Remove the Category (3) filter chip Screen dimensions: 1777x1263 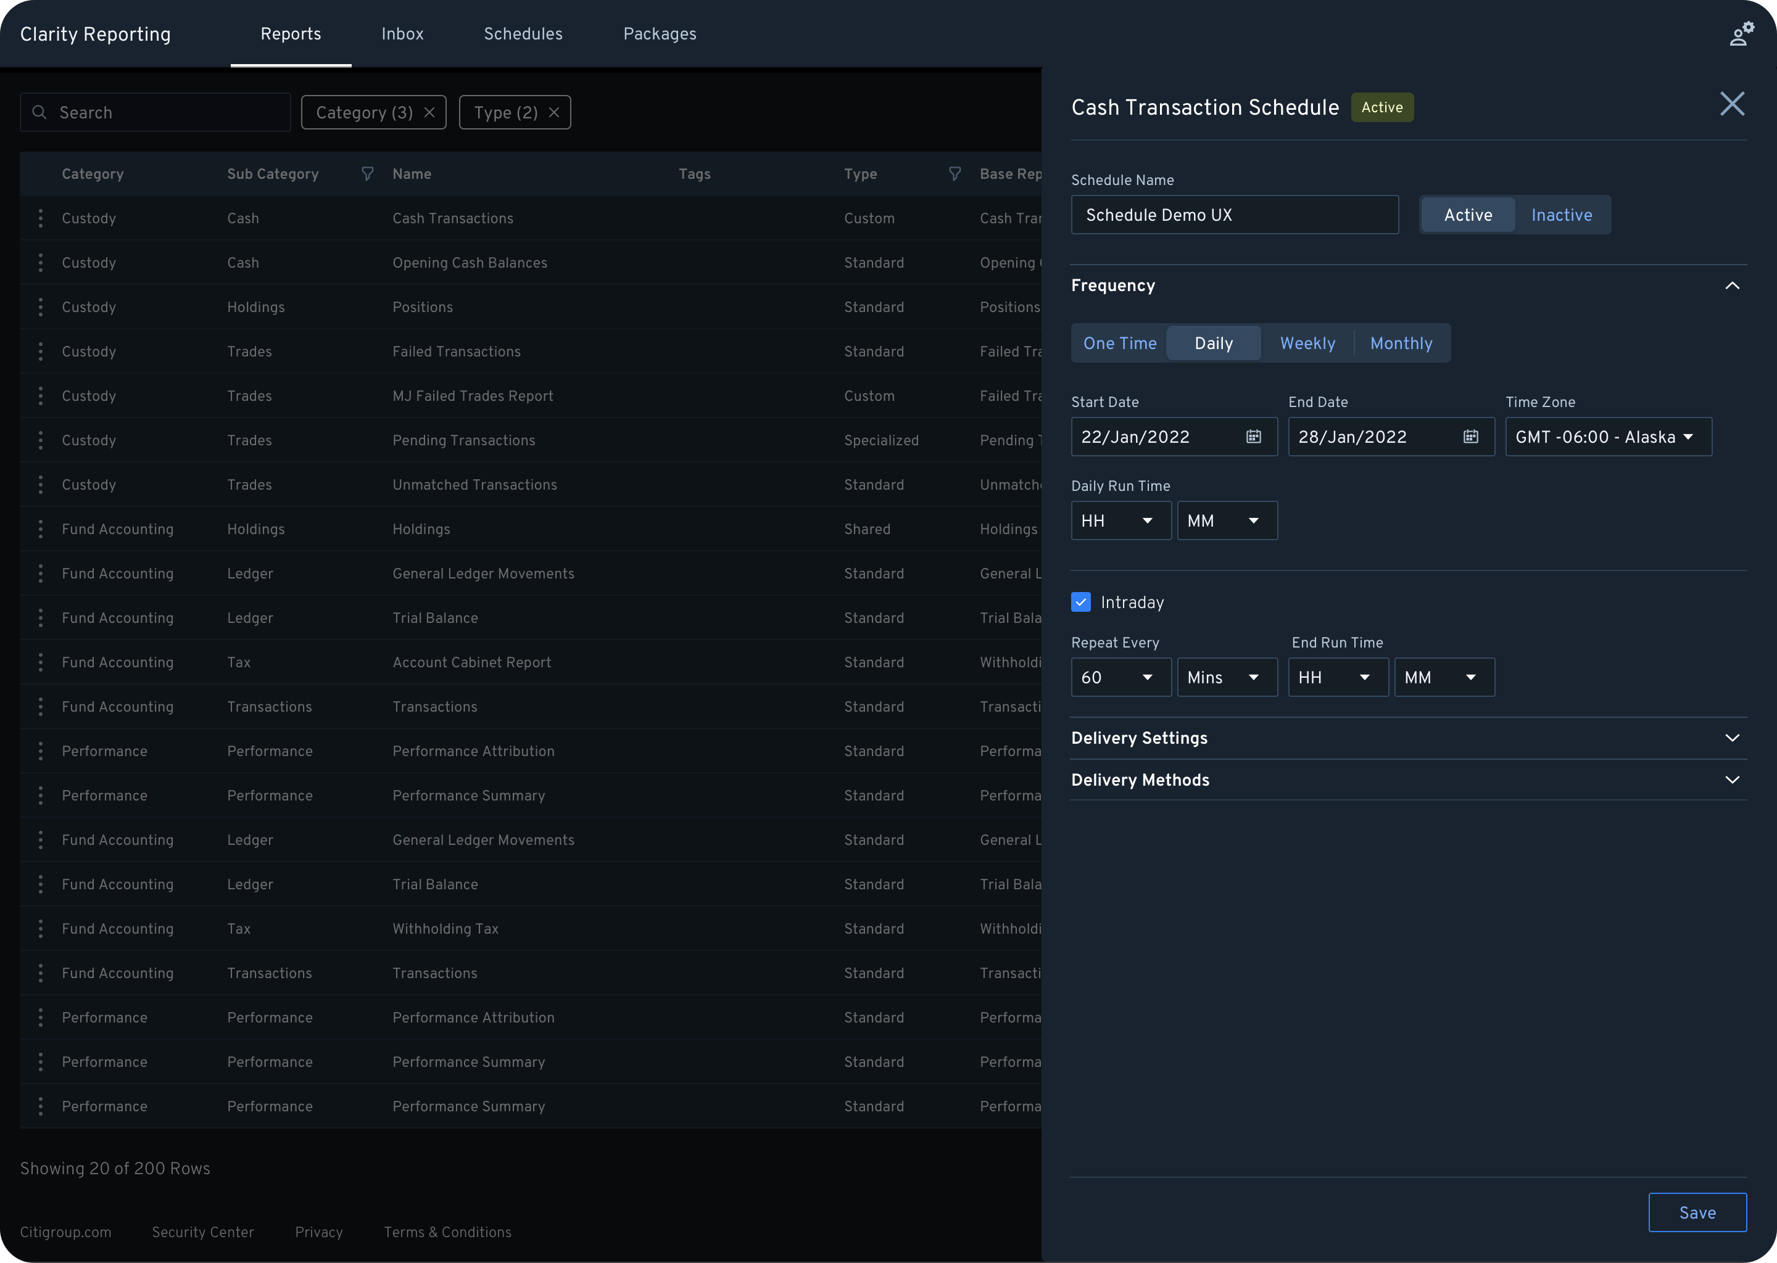(x=429, y=113)
